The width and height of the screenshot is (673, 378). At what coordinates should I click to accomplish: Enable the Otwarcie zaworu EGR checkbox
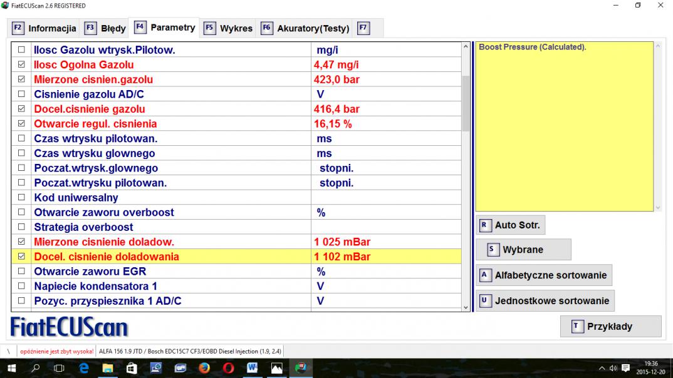tap(22, 272)
